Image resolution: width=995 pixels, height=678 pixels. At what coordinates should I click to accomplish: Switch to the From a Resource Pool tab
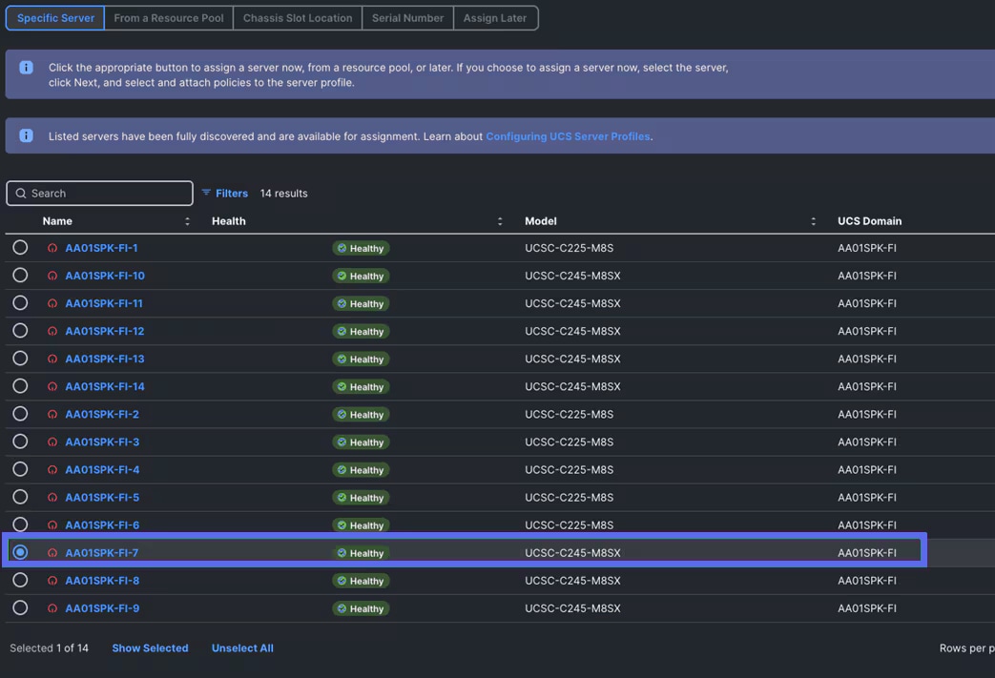(168, 17)
